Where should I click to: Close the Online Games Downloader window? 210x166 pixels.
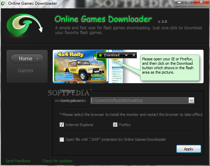pos(201,2)
